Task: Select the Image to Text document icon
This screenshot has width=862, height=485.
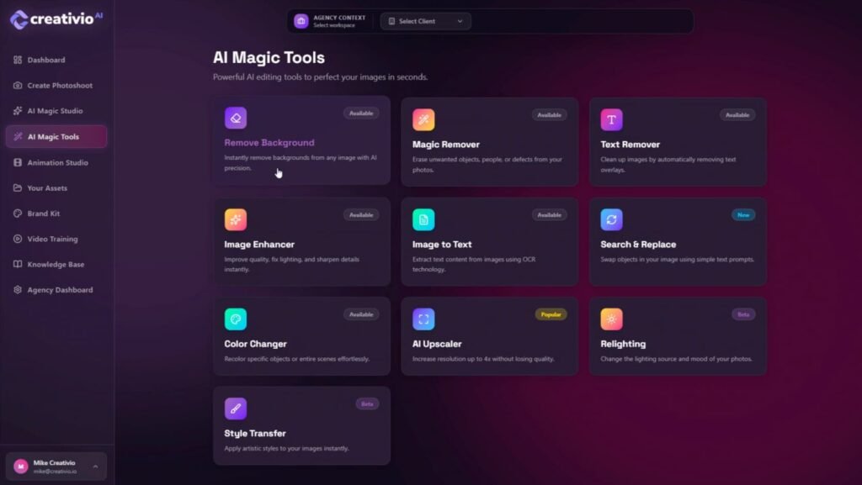Action: pos(423,220)
